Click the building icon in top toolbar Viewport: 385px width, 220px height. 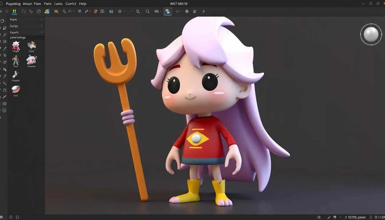195,11
